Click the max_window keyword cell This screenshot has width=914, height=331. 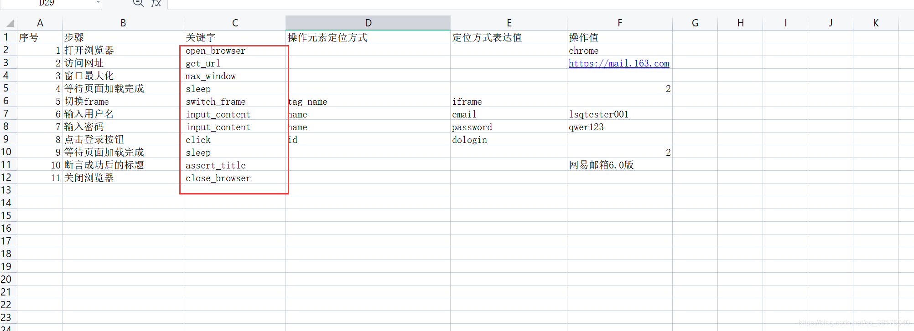(235, 76)
